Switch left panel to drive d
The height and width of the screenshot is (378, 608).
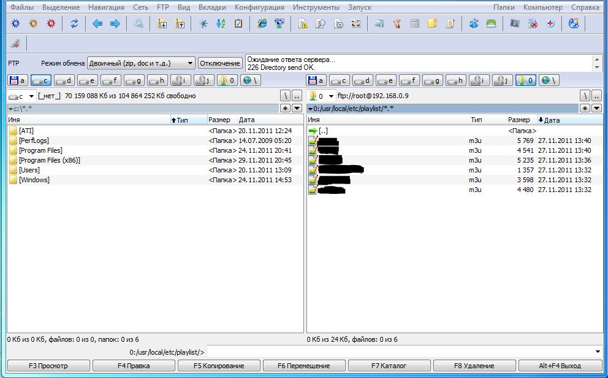[64, 80]
